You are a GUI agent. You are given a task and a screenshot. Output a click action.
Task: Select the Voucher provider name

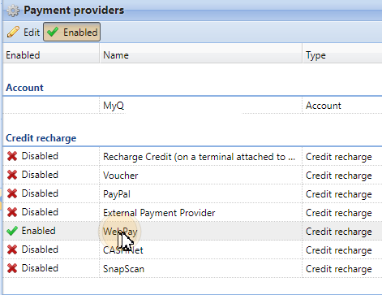121,176
